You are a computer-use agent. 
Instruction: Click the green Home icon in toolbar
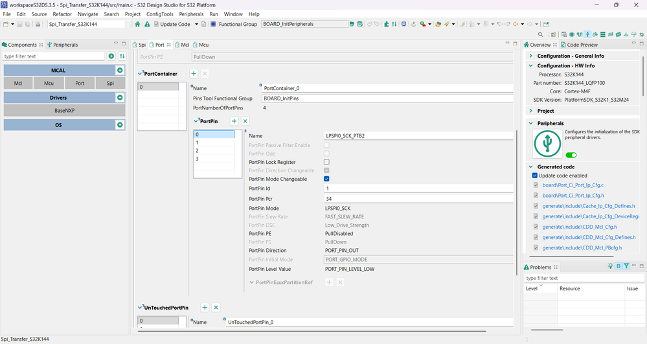pyautogui.click(x=137, y=24)
